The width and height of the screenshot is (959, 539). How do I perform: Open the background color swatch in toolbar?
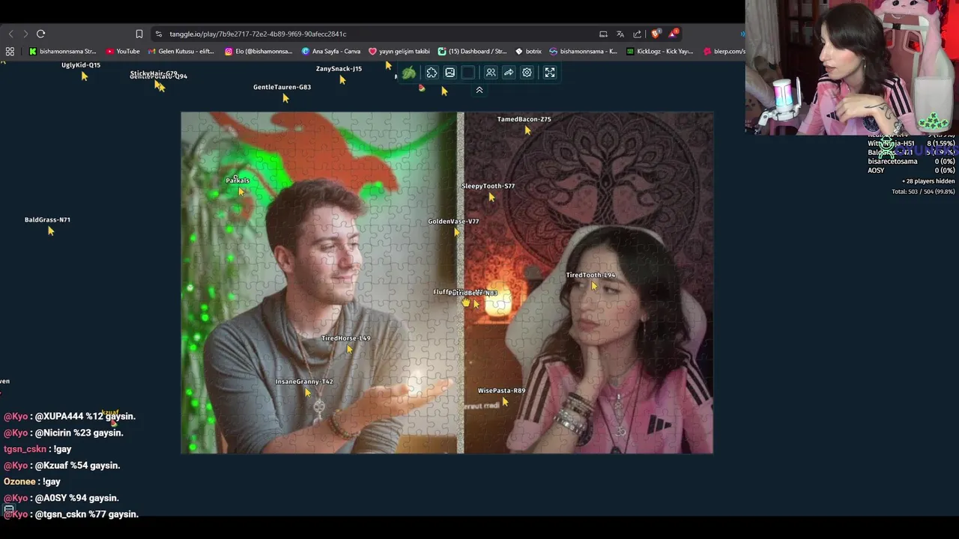pyautogui.click(x=468, y=73)
